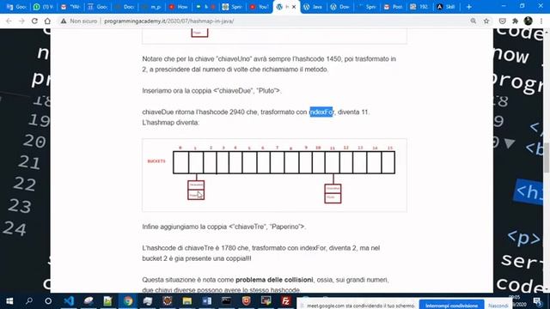Image resolution: width=550 pixels, height=309 pixels.
Task: Open Microsoft Word from taskbar
Action: click(x=206, y=301)
